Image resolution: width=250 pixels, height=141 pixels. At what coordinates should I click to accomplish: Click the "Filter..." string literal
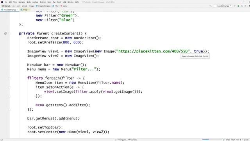[x=84, y=69]
